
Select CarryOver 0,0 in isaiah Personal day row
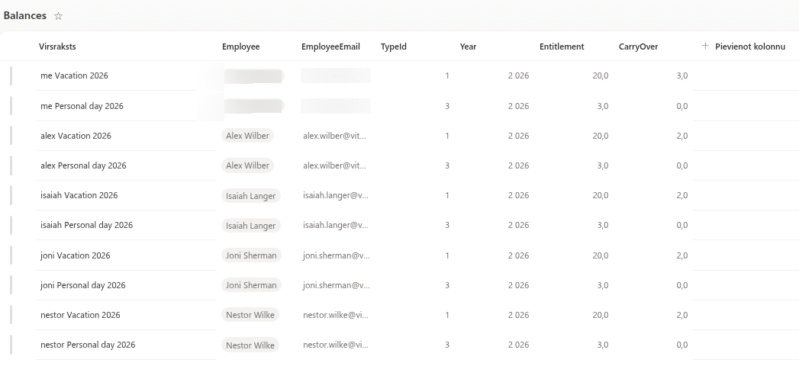(681, 225)
